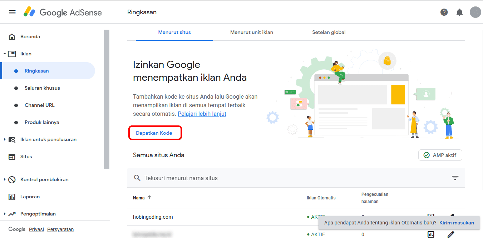
Task: Click the Nama column header
Action: [x=139, y=198]
